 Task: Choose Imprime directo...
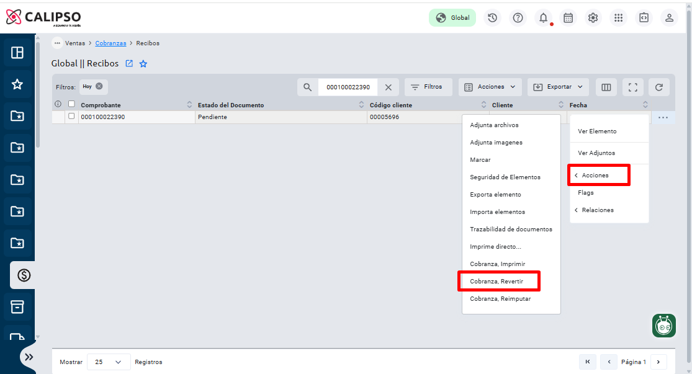click(511, 246)
